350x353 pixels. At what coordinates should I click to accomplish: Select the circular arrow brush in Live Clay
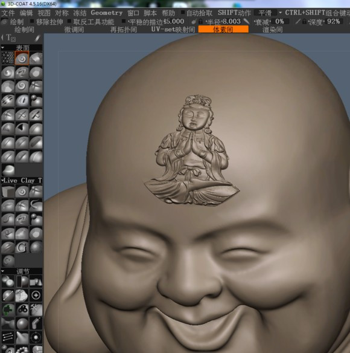point(8,261)
